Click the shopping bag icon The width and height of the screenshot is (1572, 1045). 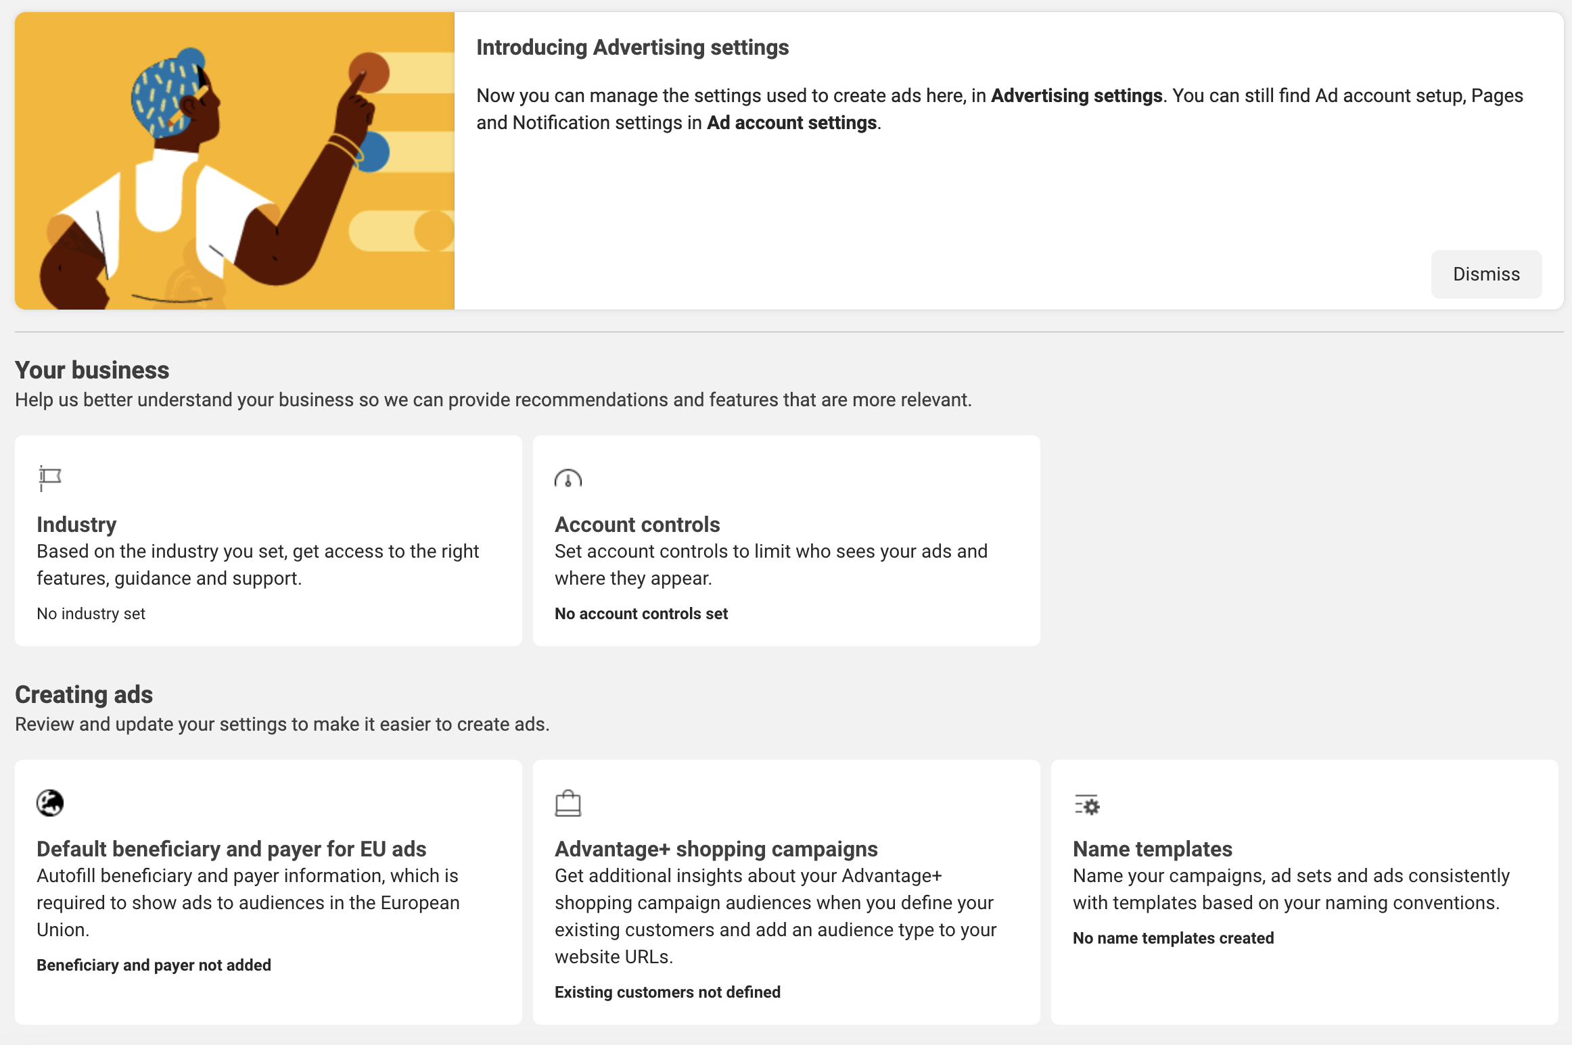coord(568,803)
